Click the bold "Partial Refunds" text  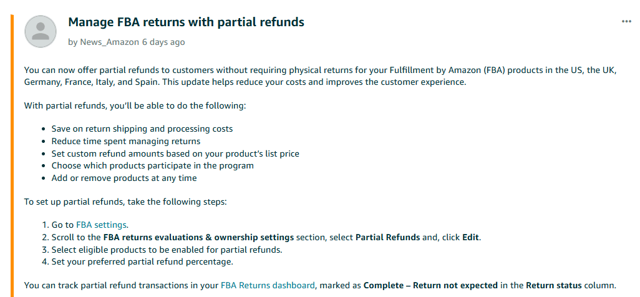pos(387,237)
